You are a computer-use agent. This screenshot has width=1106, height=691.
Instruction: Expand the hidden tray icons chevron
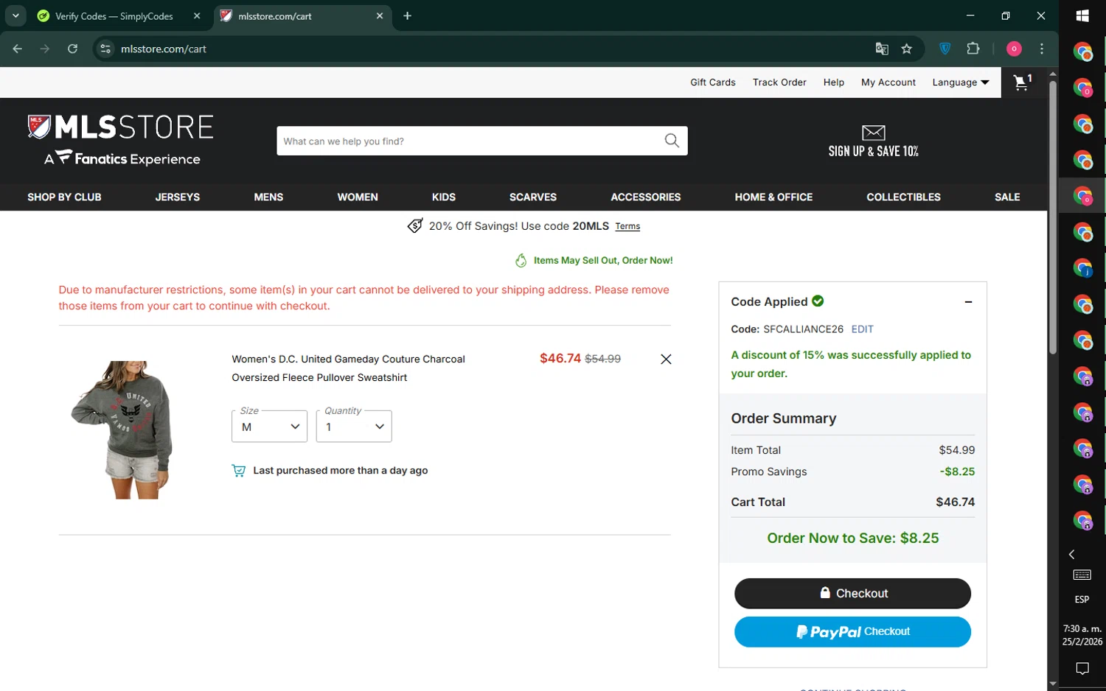click(x=1072, y=554)
